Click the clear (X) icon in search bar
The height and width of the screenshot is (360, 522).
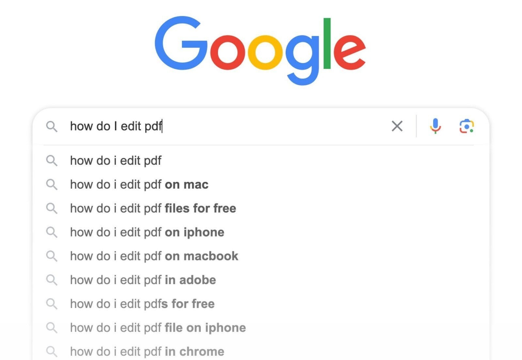click(x=397, y=126)
